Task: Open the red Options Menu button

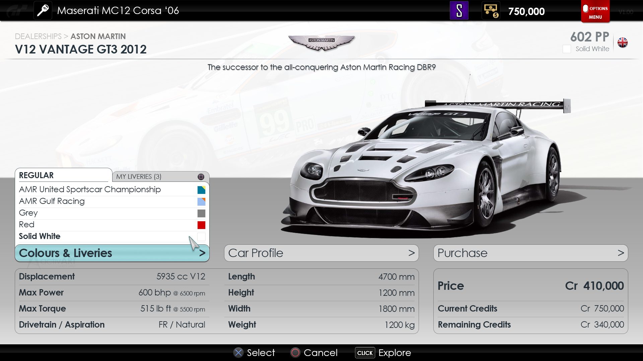Action: (x=595, y=12)
